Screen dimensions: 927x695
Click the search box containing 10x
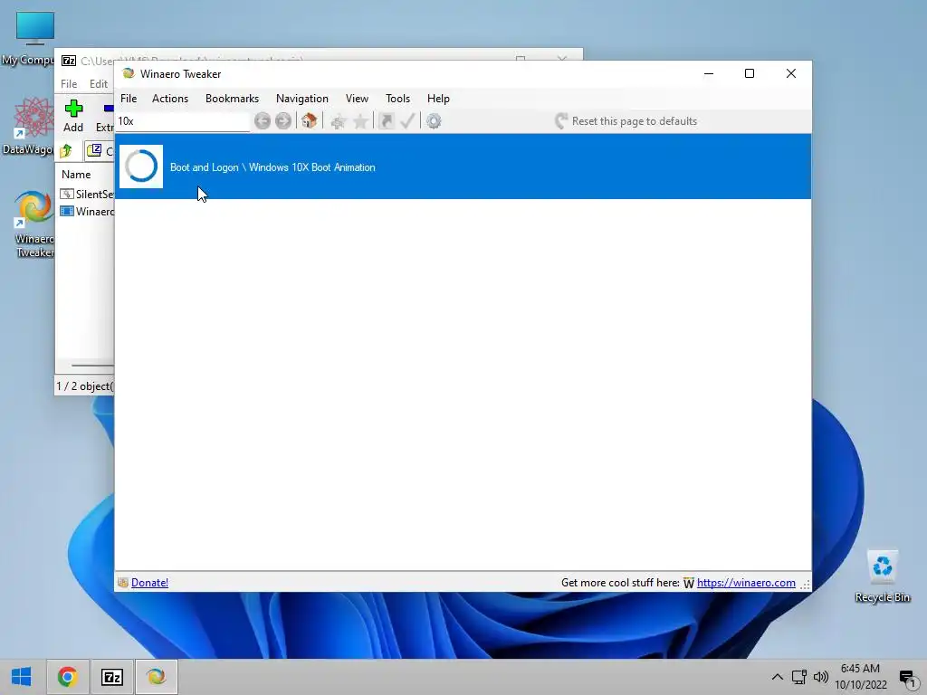point(182,121)
